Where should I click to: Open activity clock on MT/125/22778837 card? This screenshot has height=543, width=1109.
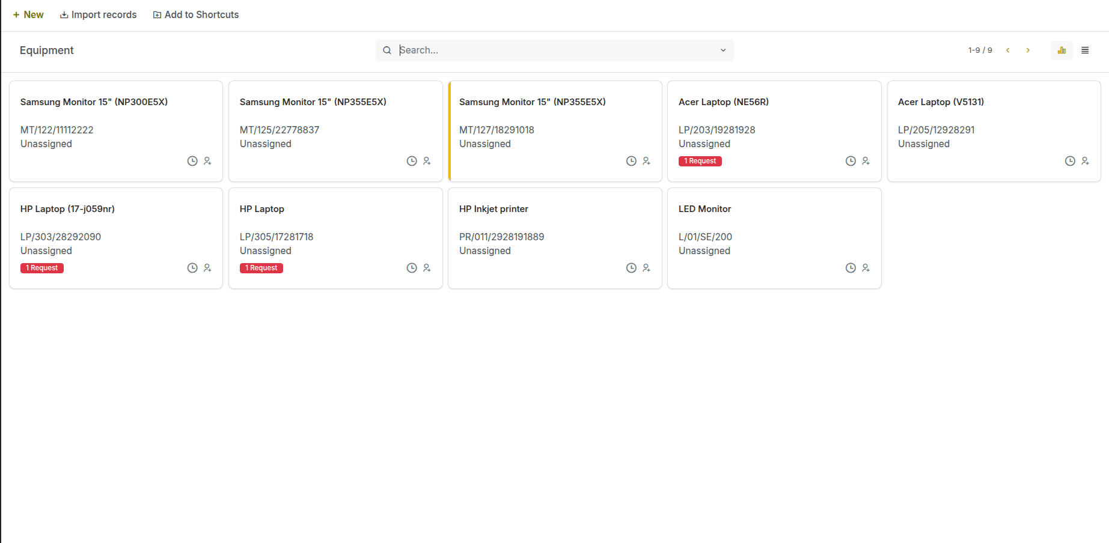coord(412,161)
